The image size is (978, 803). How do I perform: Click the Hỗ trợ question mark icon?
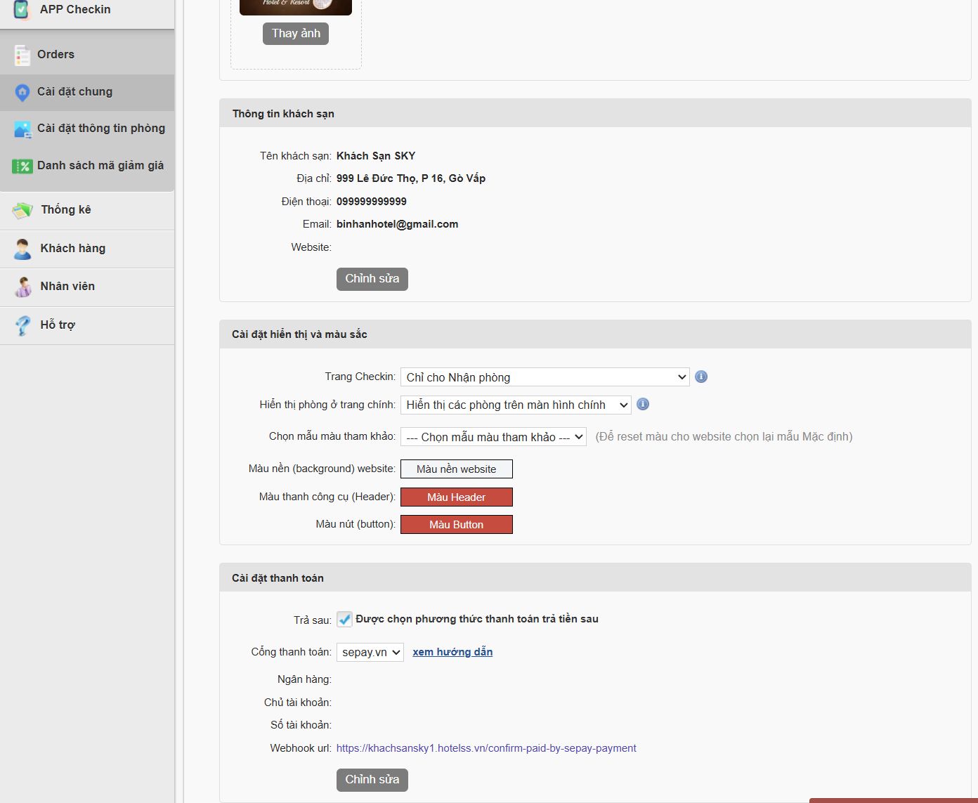pyautogui.click(x=22, y=325)
